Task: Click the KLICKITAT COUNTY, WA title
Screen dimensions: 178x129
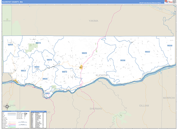Action: pos(12,2)
